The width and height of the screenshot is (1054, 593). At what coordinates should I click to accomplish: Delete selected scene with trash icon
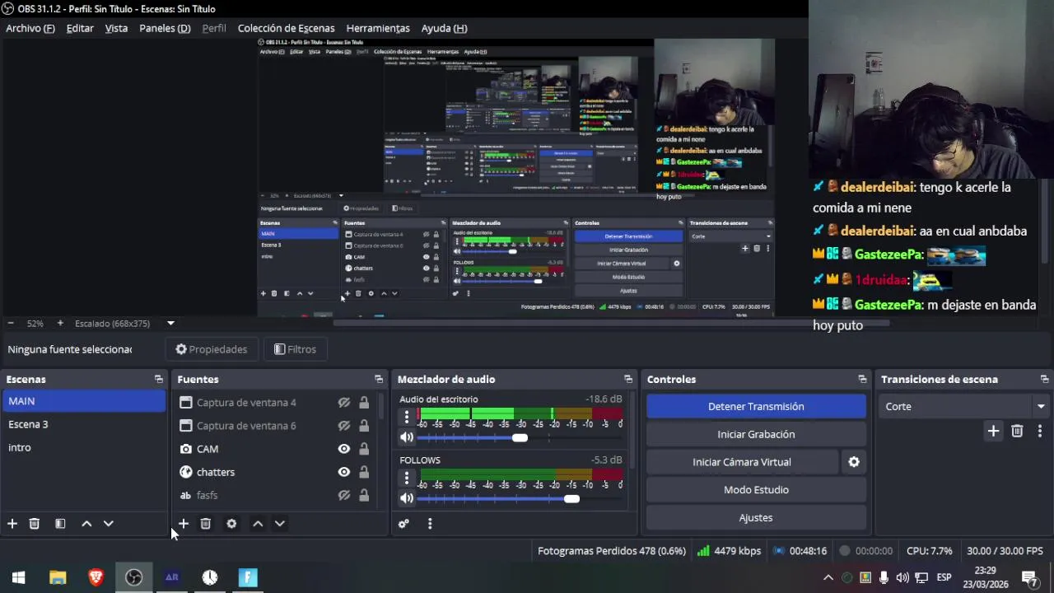click(35, 524)
